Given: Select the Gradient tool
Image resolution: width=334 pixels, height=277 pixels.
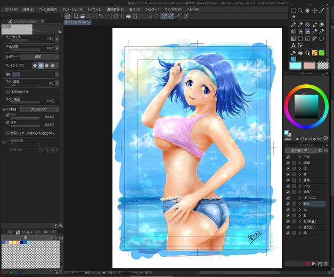Looking at the screenshot, I should coord(294,39).
